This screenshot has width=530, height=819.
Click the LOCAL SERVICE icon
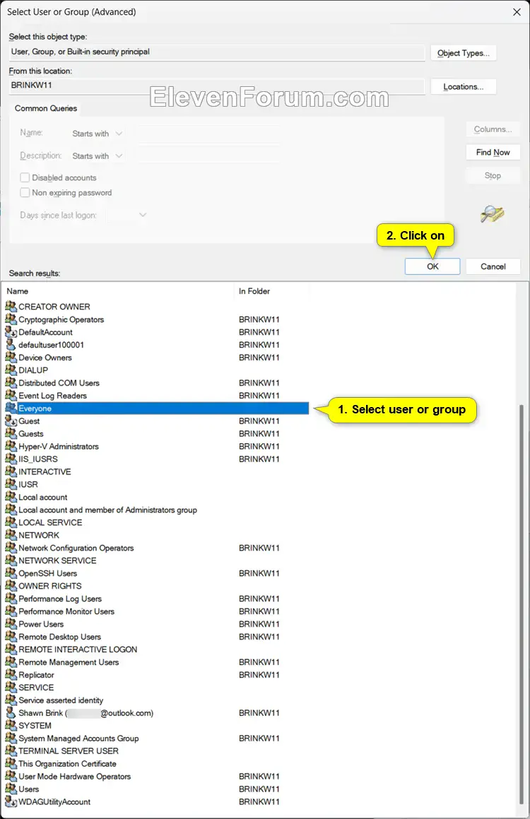coord(11,522)
